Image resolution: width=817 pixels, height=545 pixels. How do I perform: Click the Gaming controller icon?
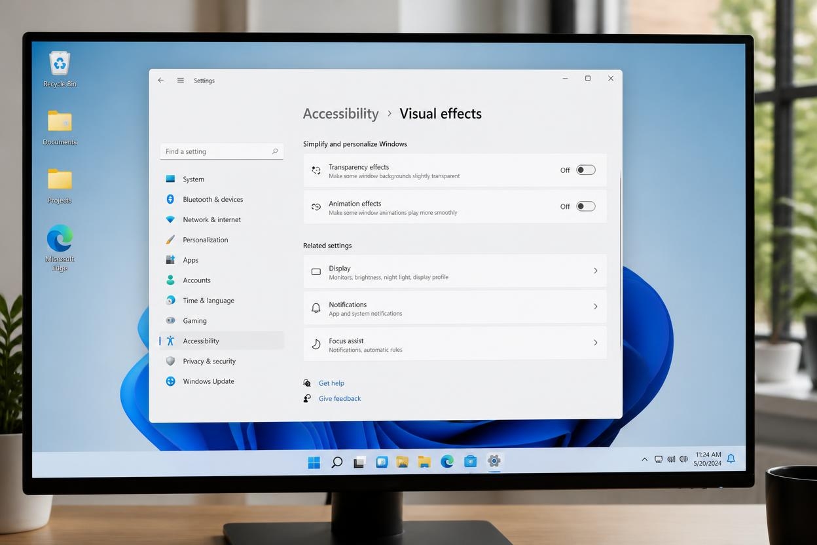click(170, 320)
